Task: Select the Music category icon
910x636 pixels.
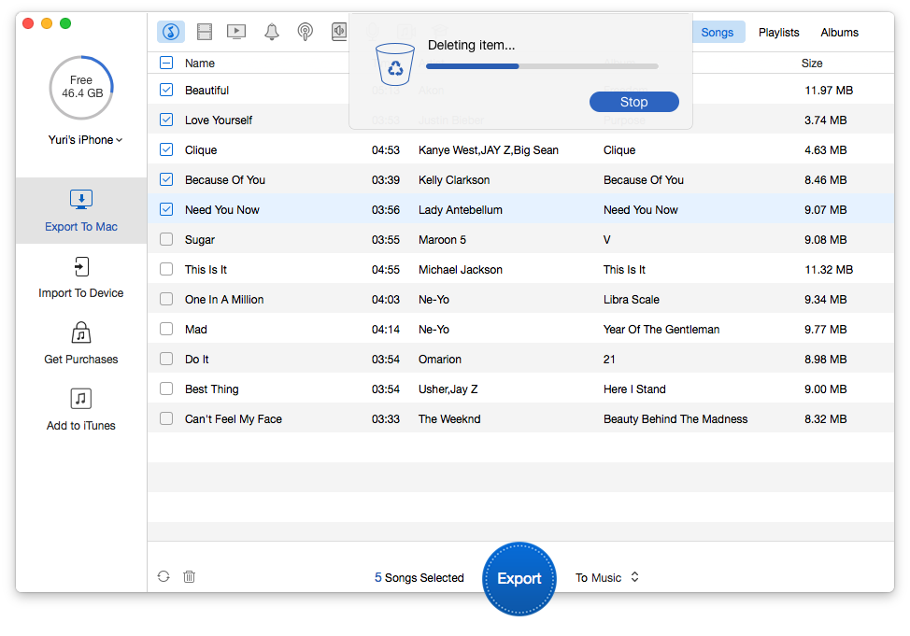Action: coord(171,32)
